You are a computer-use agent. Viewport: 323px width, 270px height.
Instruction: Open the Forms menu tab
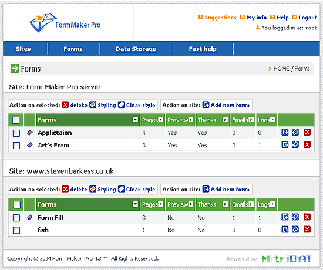click(x=73, y=49)
